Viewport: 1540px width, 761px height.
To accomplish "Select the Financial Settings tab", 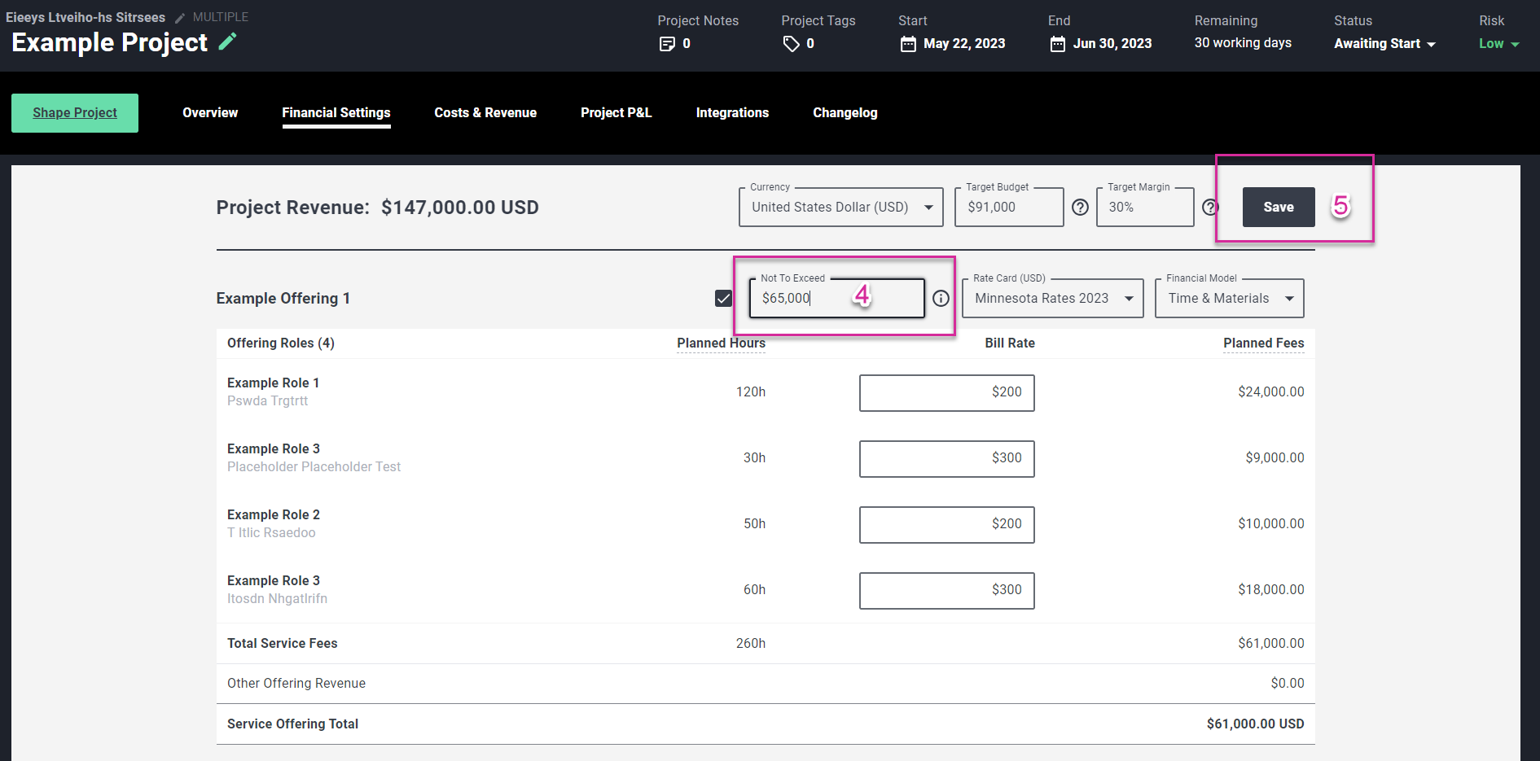I will point(336,112).
